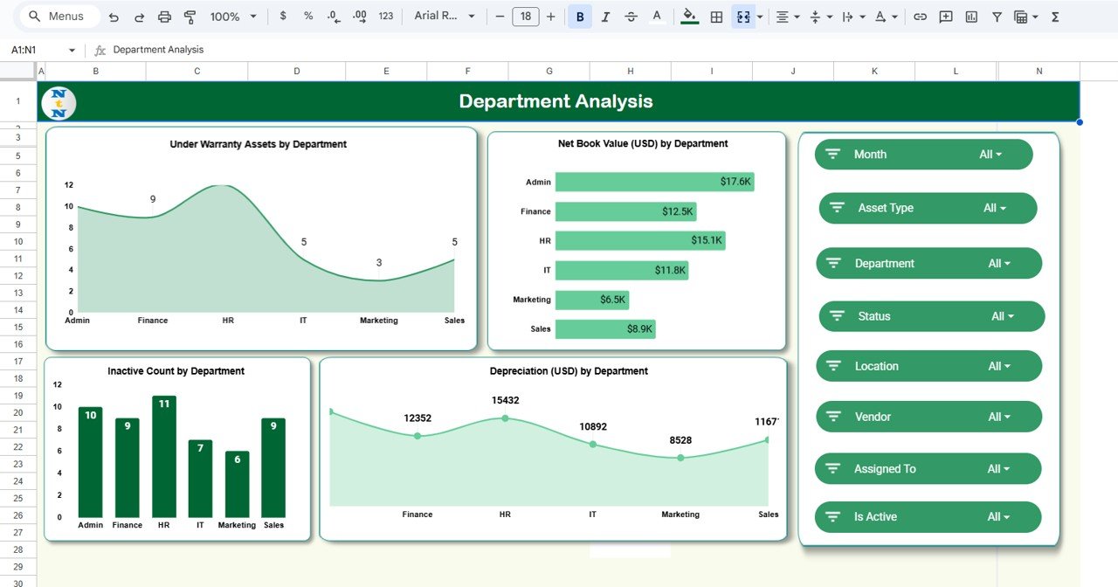Toggle Strikethrough formatting
Screen dimensions: 1118x587
(x=631, y=17)
